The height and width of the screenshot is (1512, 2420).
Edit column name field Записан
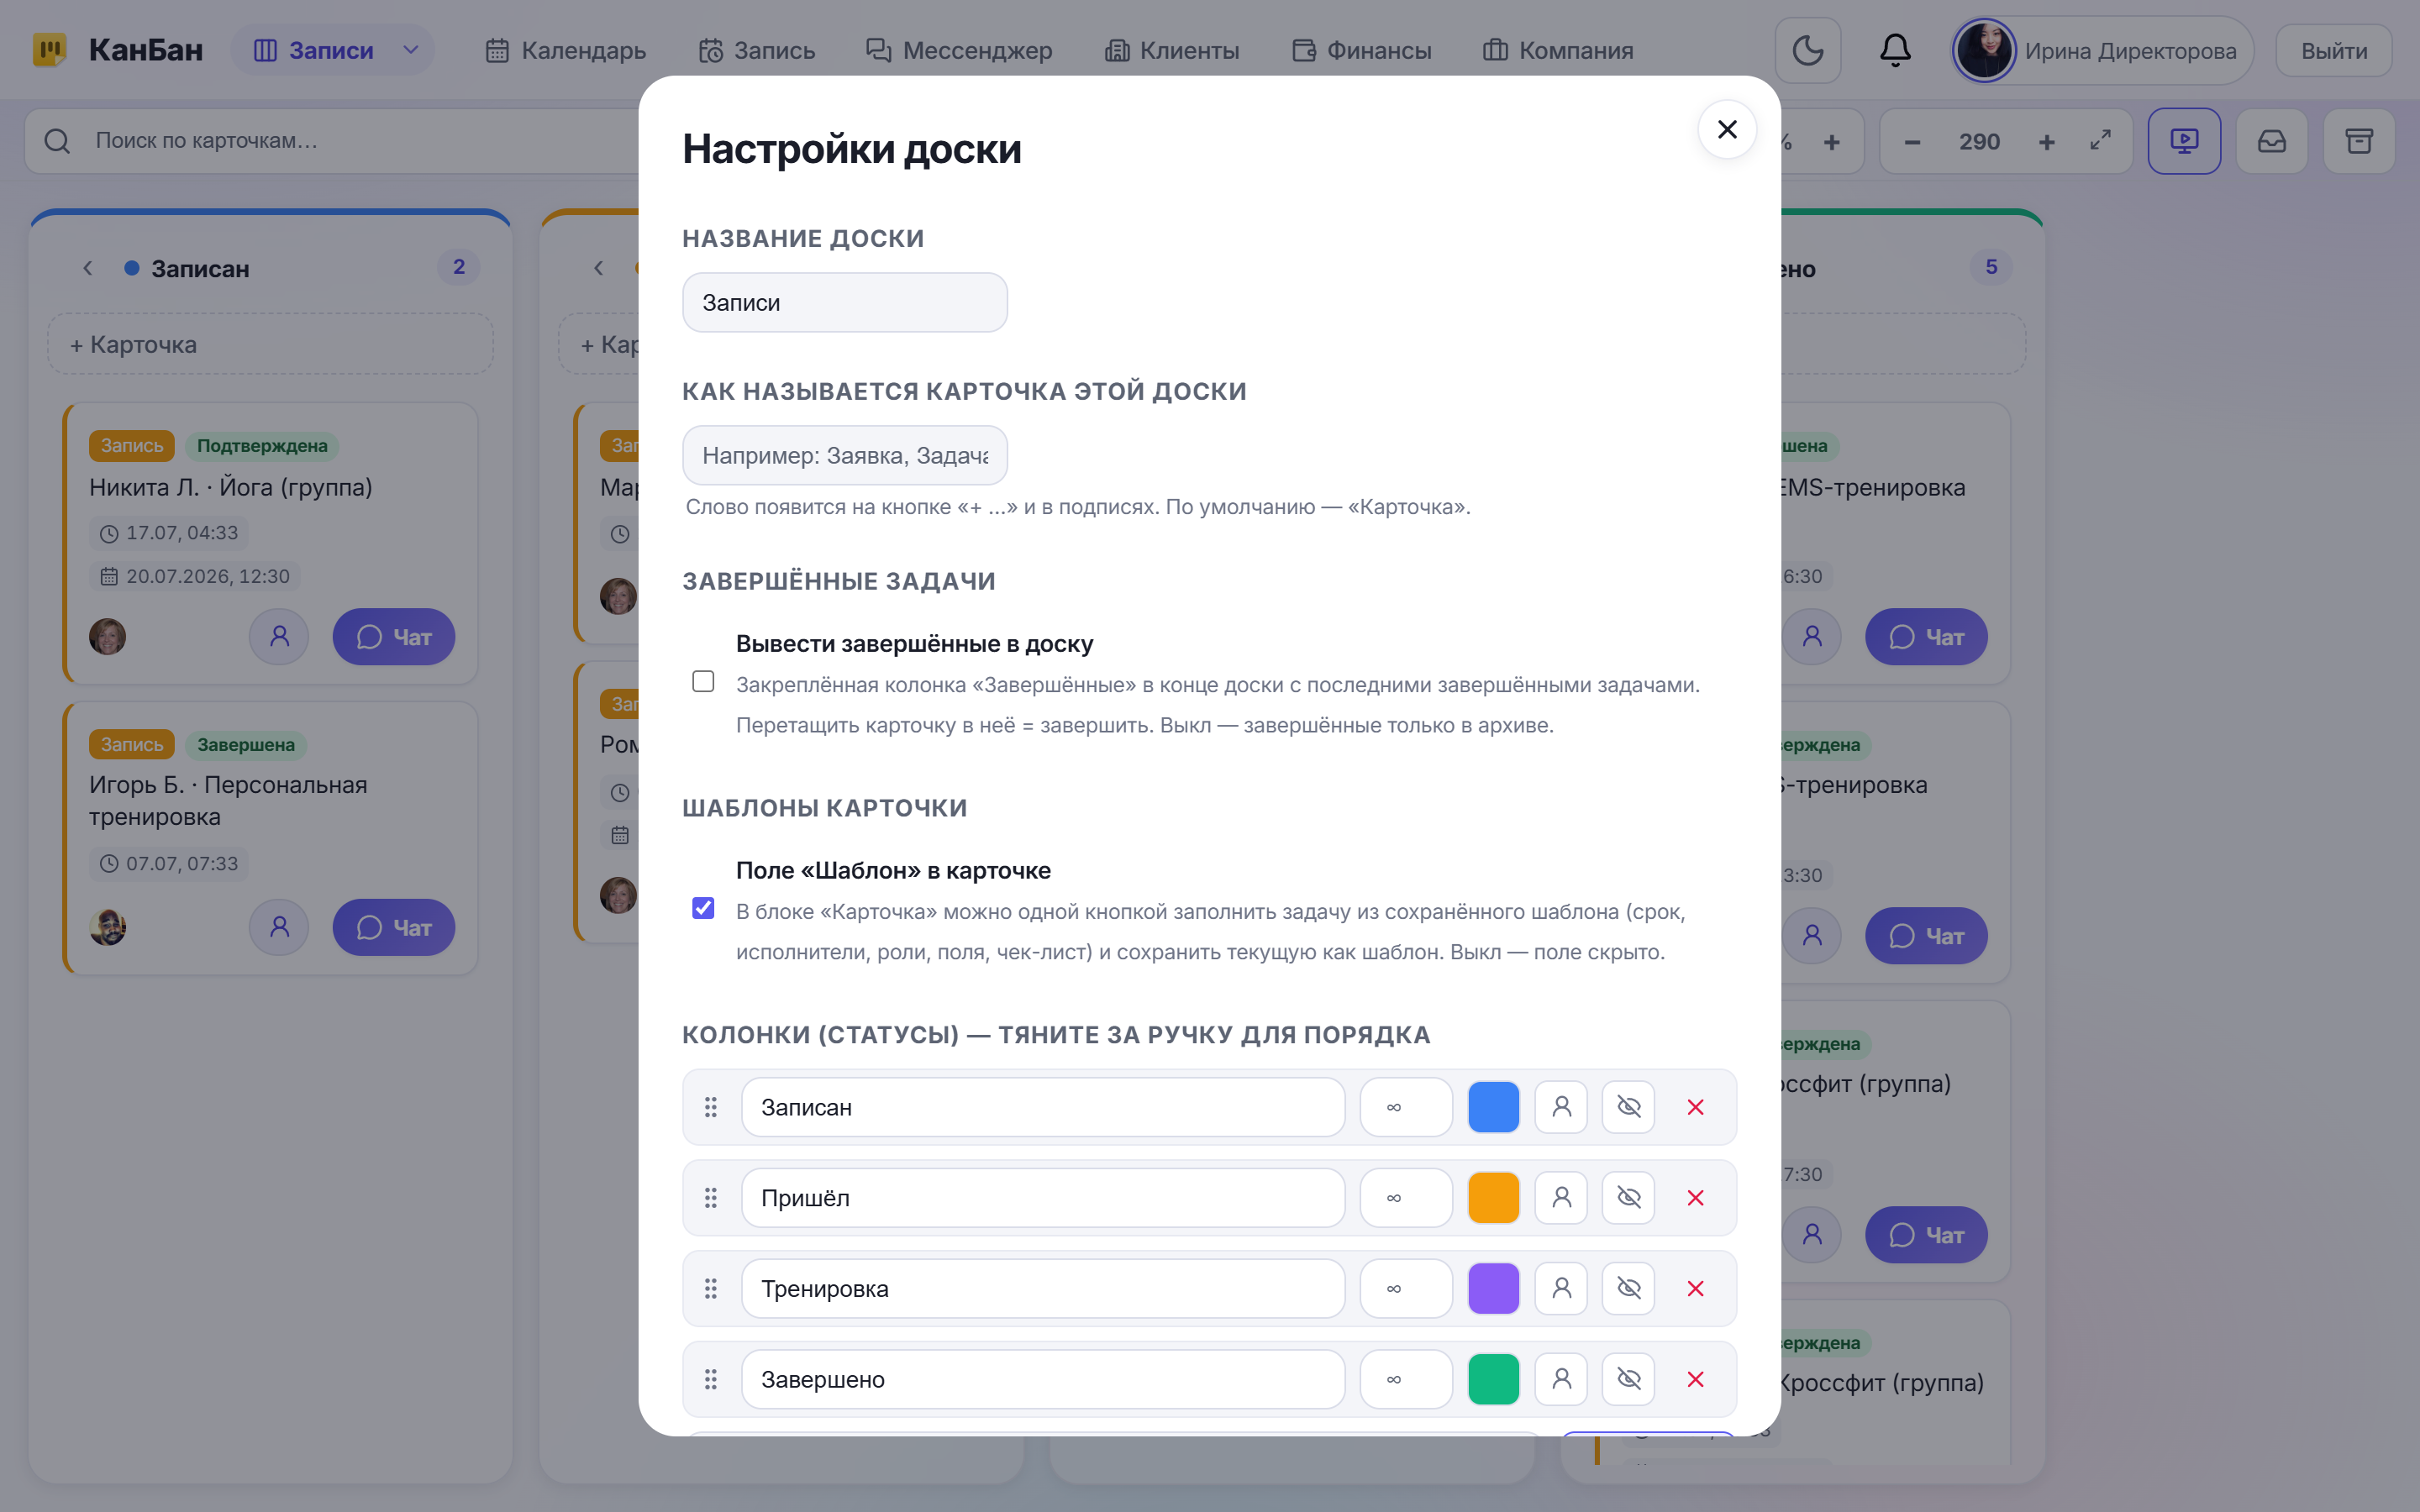click(1043, 1107)
